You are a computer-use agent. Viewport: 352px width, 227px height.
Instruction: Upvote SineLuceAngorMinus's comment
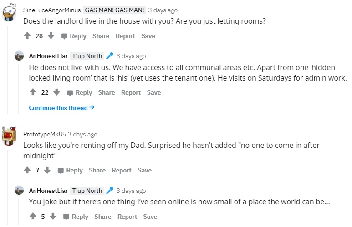(27, 36)
